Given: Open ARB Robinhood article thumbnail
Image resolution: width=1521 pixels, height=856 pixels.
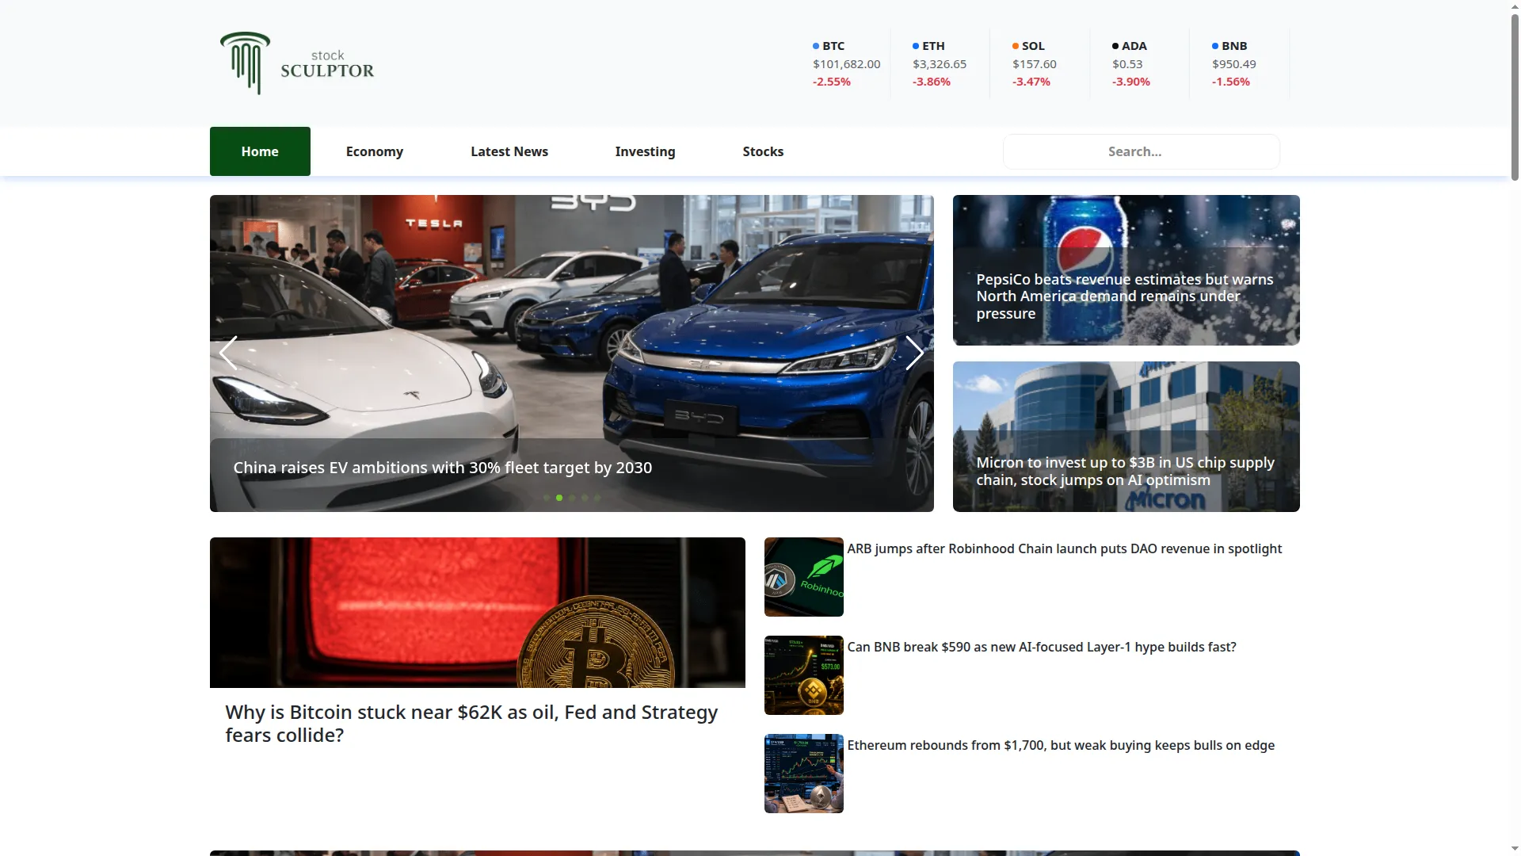Looking at the screenshot, I should point(803,577).
